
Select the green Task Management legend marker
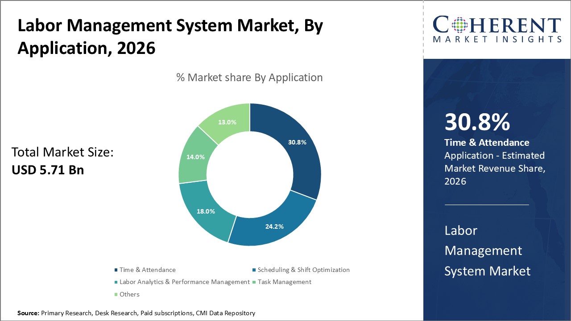click(253, 282)
